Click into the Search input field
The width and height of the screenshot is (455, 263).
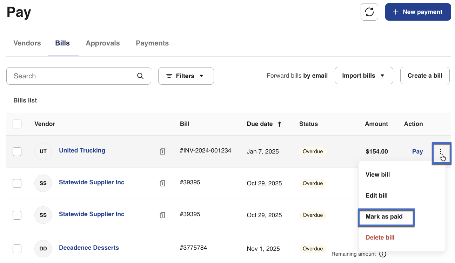72,76
